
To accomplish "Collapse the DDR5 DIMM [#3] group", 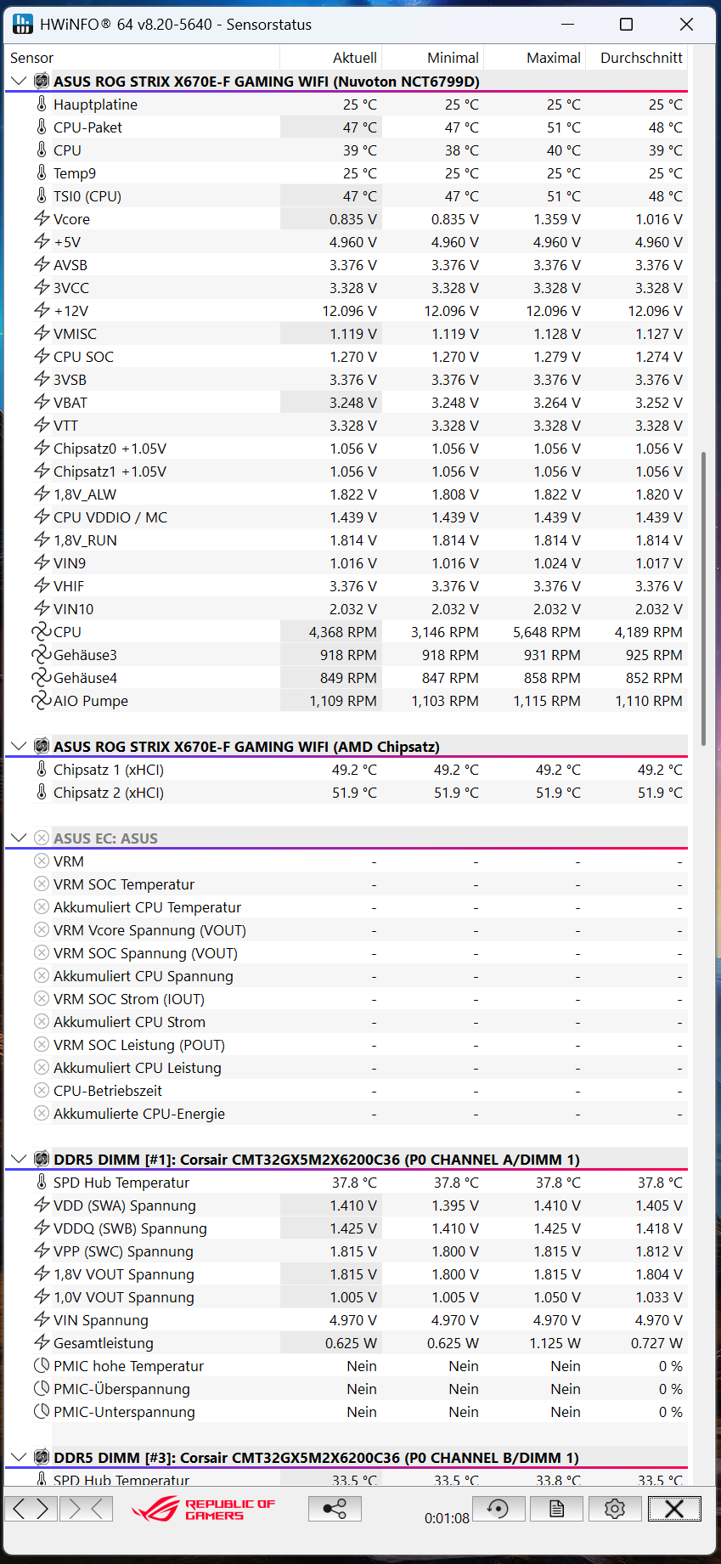I will tap(18, 1458).
